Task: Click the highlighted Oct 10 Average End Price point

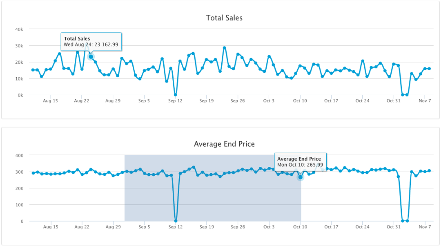Action: 300,177
